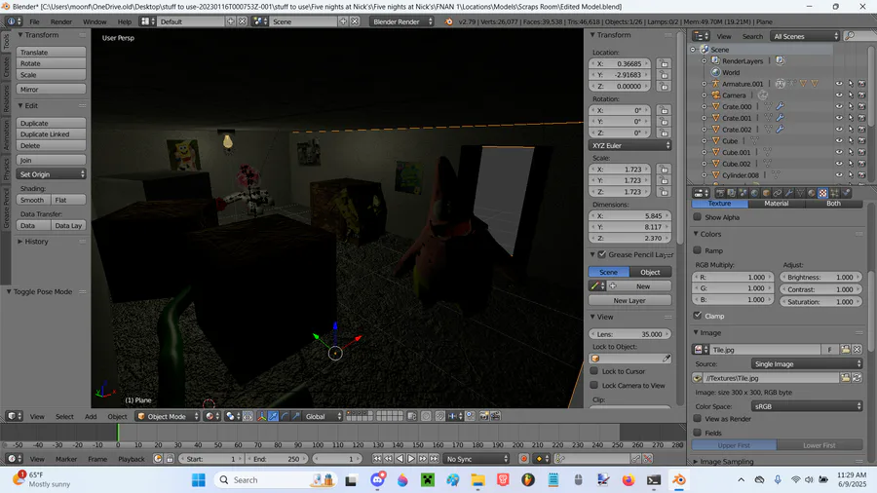Click the Camera object icon in outliner
The height and width of the screenshot is (493, 877).
pyautogui.click(x=715, y=95)
